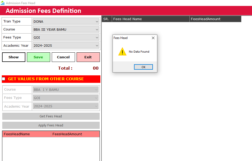
Task: Expand the Course dropdown showing BBA III YEAR BAMU
Action: 66,30
